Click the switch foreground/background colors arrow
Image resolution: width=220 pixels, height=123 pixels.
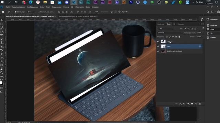tap(3, 80)
